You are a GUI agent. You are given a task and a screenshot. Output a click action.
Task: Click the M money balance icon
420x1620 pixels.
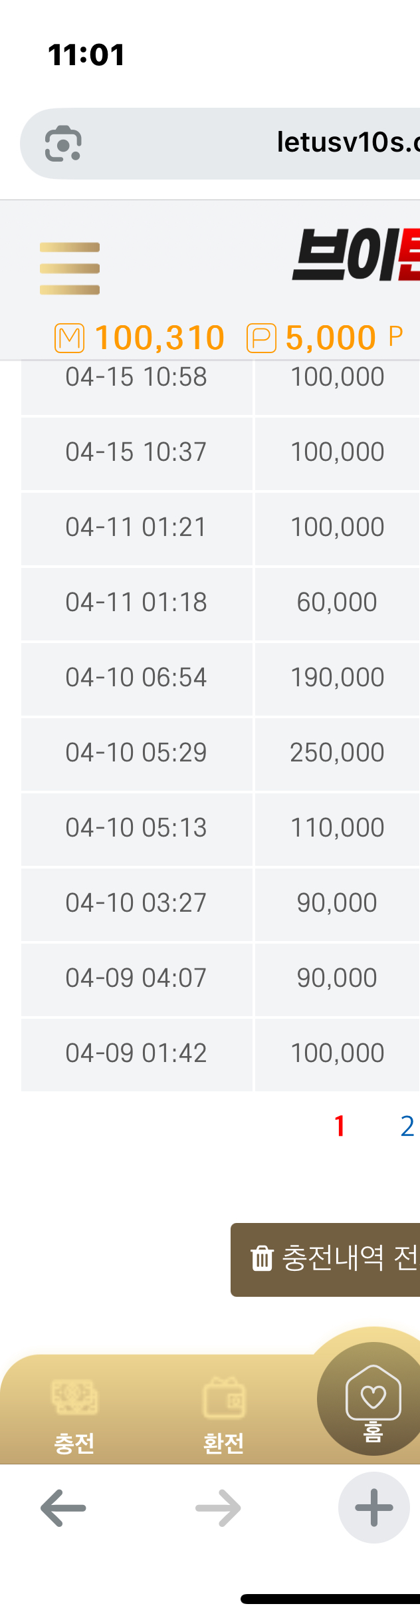click(x=69, y=338)
